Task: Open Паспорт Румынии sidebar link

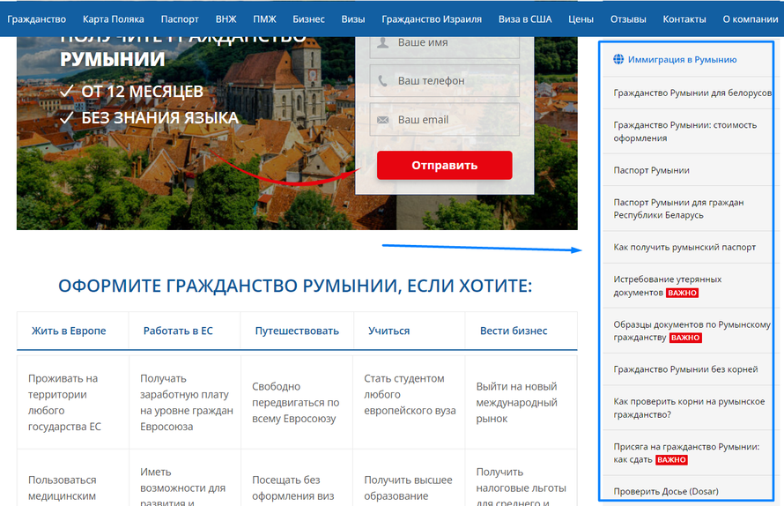Action: tap(652, 170)
